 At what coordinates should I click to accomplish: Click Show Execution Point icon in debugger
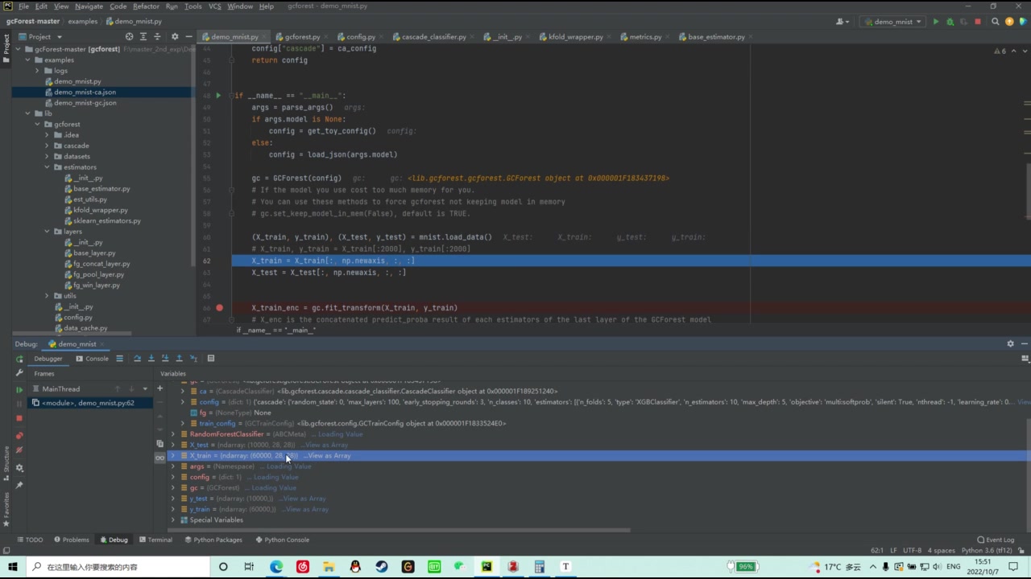(119, 359)
